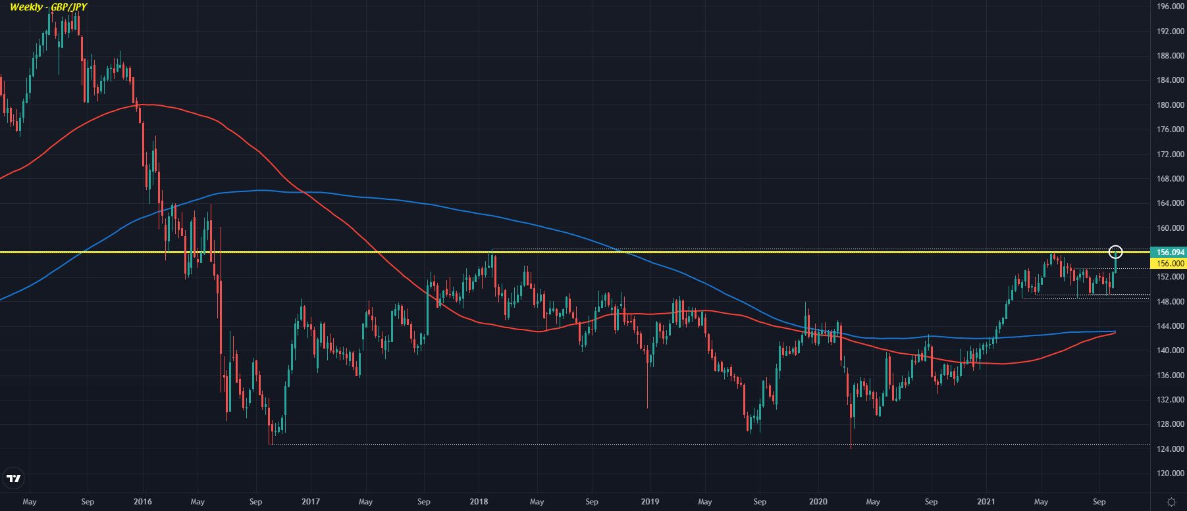Click the 140.000 price axis label
The image size is (1187, 511).
[x=1171, y=351]
